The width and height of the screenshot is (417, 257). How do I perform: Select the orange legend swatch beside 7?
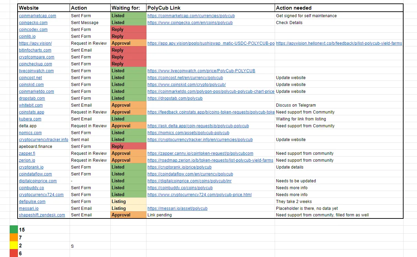13,237
